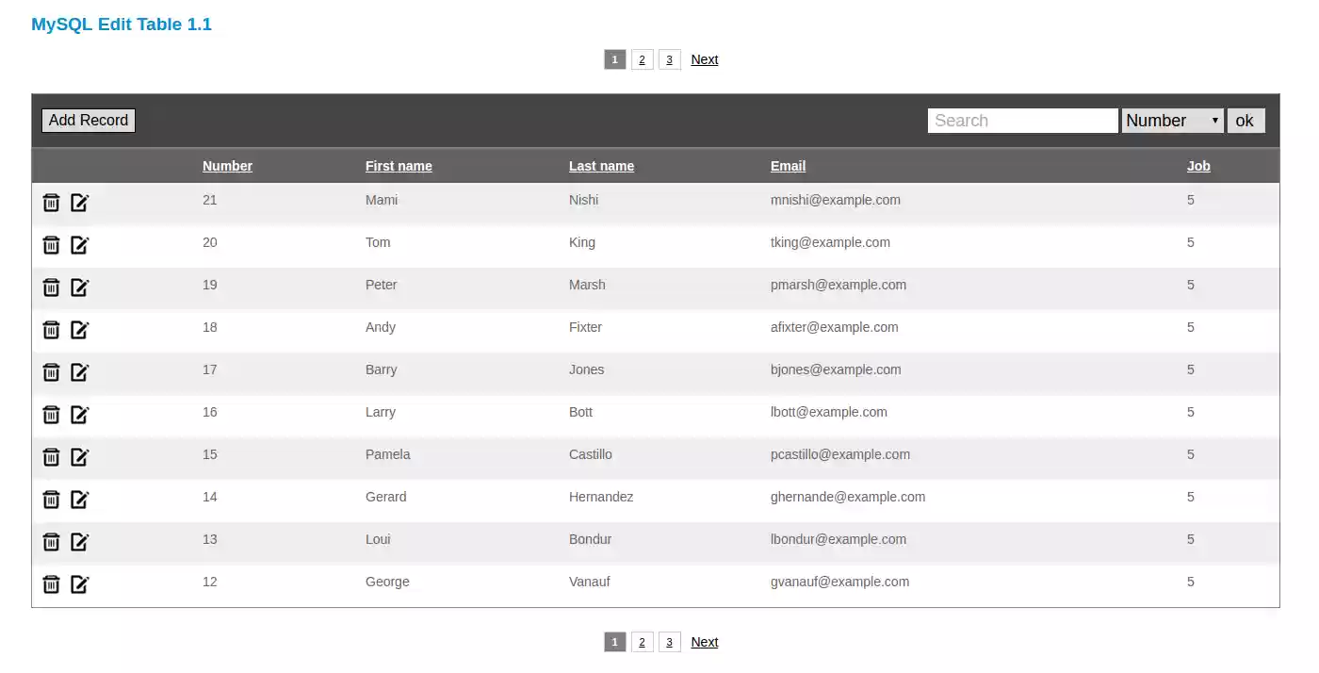Delete Peter Marsh's record using trash icon

(x=51, y=287)
